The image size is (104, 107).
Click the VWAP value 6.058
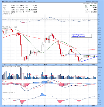point(35,12)
